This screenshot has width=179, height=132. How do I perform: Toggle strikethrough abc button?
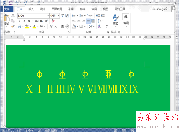[37, 21]
